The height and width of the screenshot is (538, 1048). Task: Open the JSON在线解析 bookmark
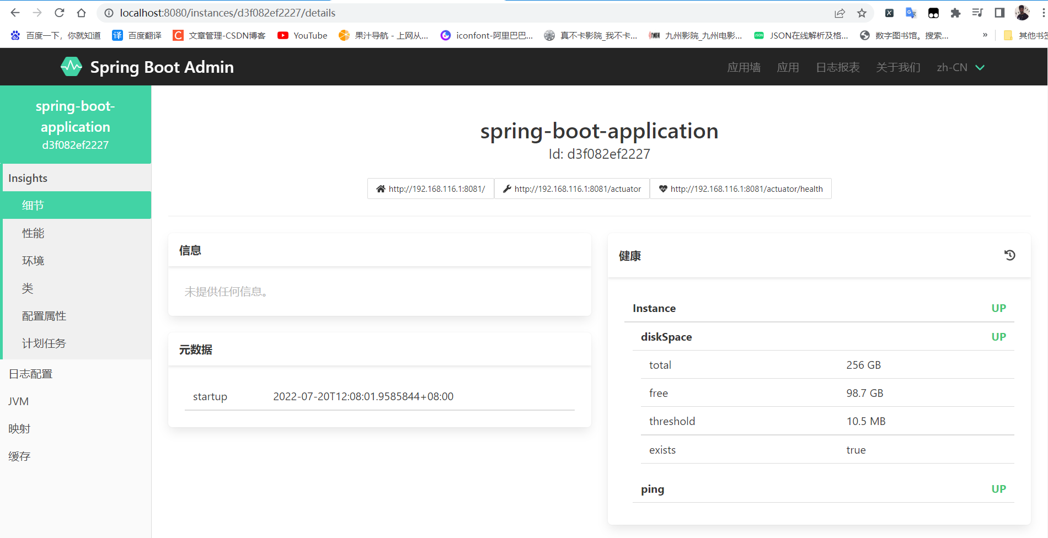point(801,35)
